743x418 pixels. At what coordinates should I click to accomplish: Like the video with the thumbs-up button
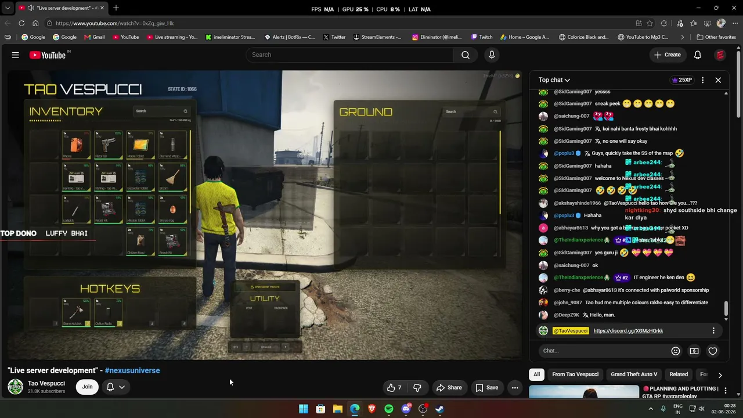[x=395, y=388]
